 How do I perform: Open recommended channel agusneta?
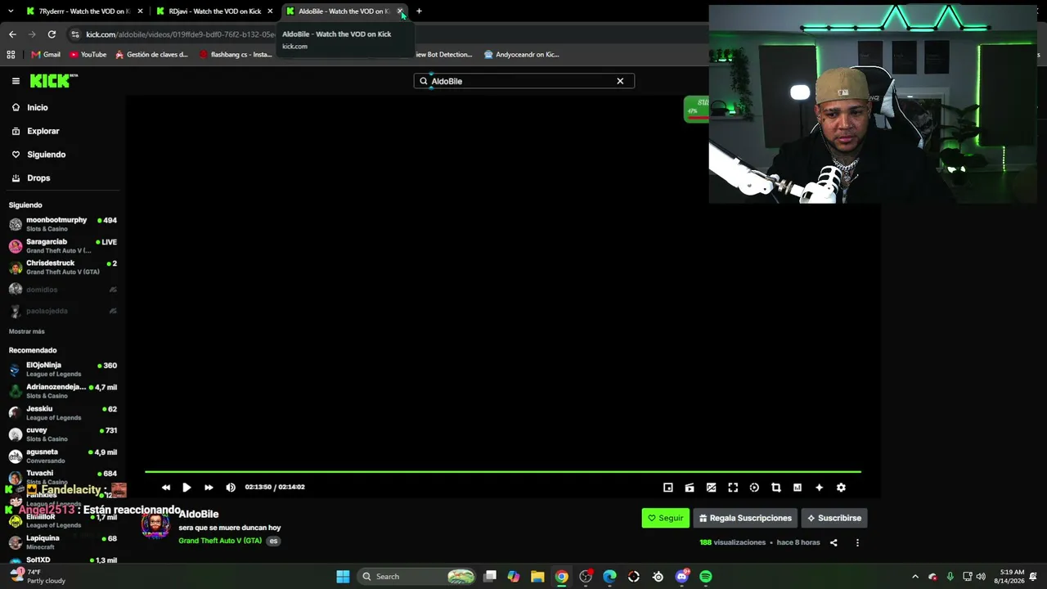[x=63, y=456]
